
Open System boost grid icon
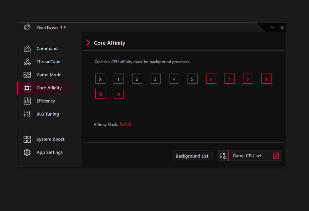[x=27, y=139]
